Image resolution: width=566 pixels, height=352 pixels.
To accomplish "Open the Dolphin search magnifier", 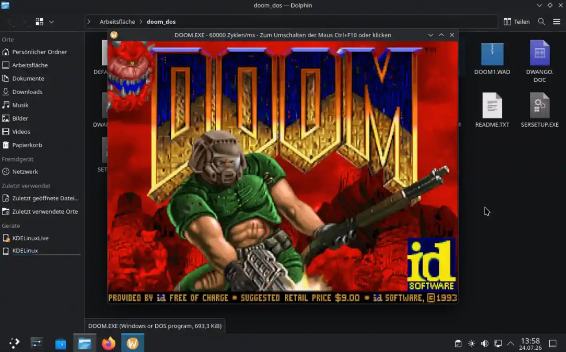I will point(541,22).
